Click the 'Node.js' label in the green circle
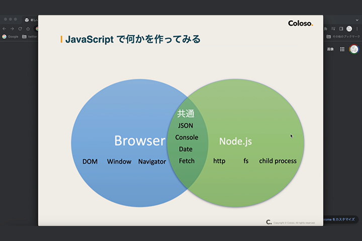 pos(235,141)
